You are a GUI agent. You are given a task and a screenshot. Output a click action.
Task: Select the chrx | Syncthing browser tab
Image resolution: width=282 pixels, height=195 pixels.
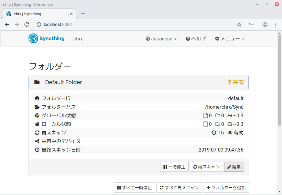(38, 14)
